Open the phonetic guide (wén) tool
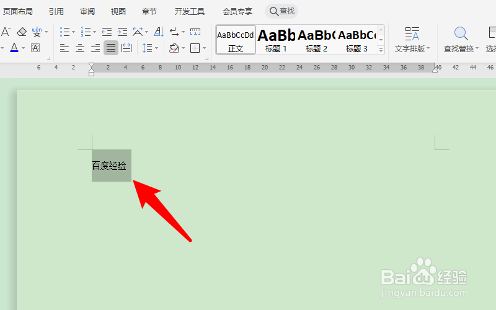 click(37, 32)
